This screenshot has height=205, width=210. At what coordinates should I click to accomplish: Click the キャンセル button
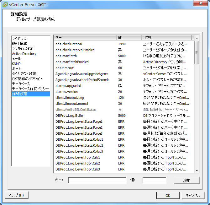click(x=193, y=196)
